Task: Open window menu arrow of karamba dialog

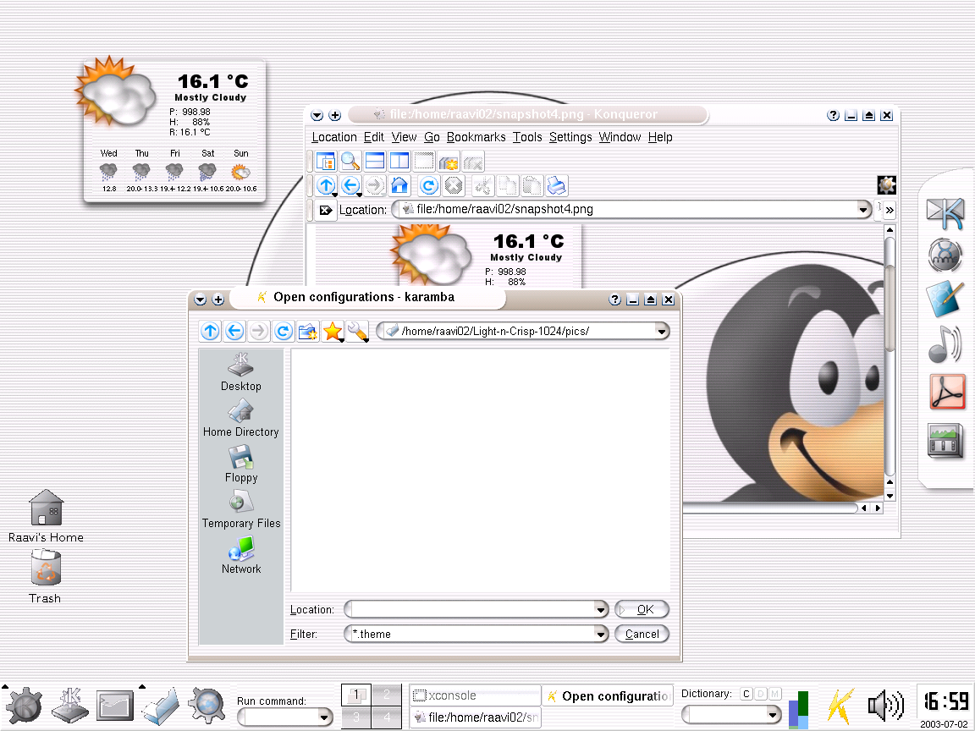Action: (x=201, y=300)
